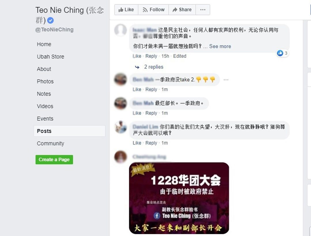Open the Videos section
This screenshot has height=236, width=311.
45,106
